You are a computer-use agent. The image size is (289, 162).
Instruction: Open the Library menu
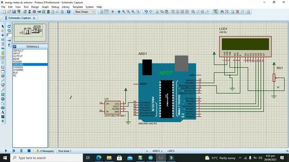point(65,7)
